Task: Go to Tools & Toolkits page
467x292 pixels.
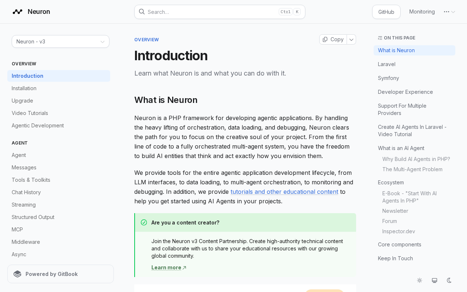Action: [31, 180]
